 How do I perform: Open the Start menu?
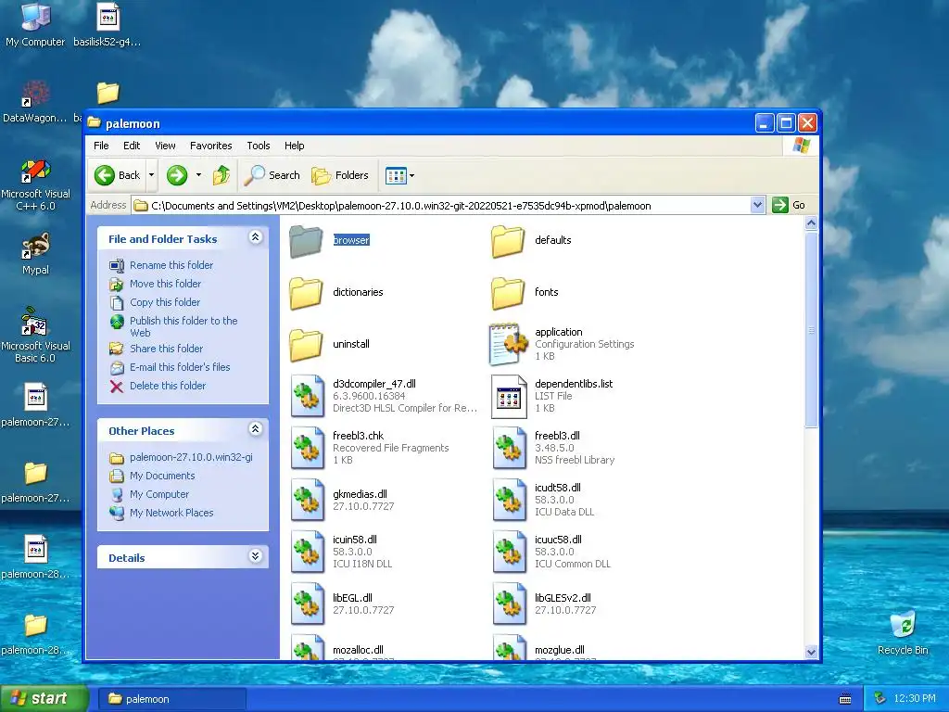tap(44, 698)
